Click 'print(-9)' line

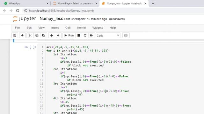(75, 95)
